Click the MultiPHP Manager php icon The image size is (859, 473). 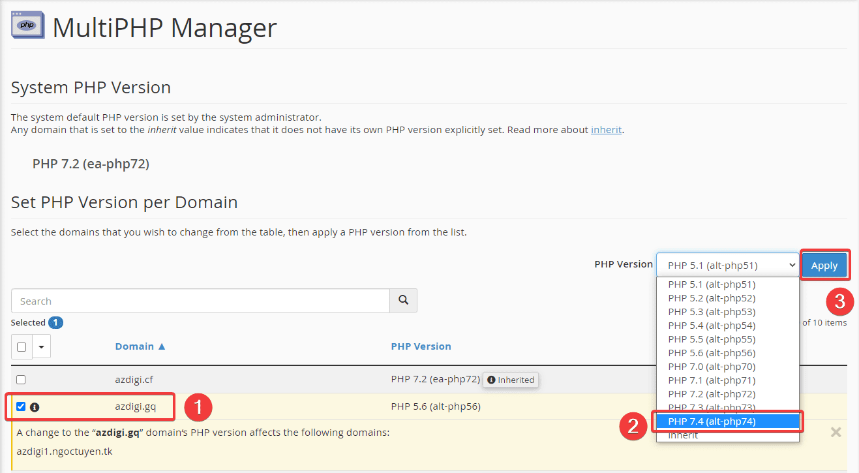[x=27, y=25]
